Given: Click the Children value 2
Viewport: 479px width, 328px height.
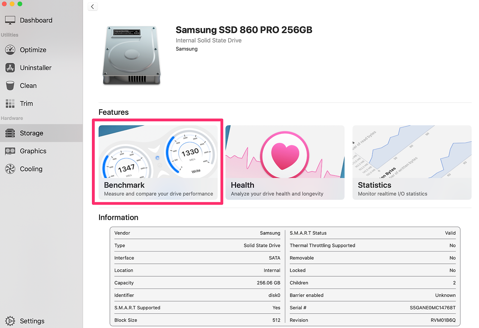Looking at the screenshot, I should pos(454,283).
